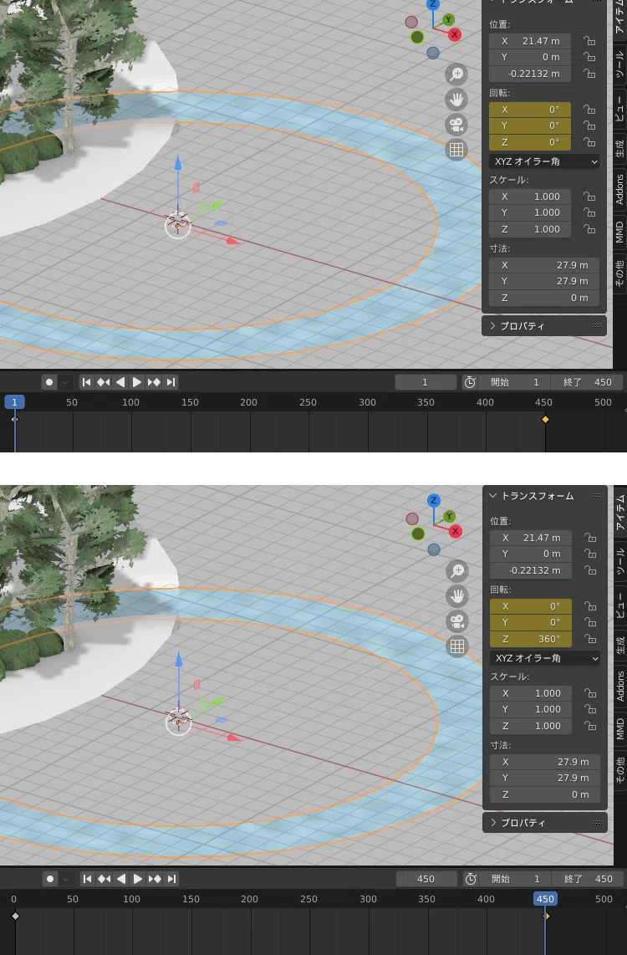Play animation forward in the upper timeline

(x=137, y=382)
